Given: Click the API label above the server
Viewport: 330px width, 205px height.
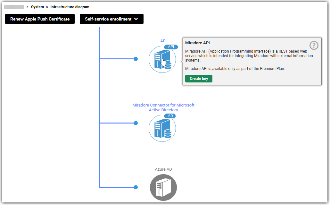Looking at the screenshot, I should click(163, 41).
